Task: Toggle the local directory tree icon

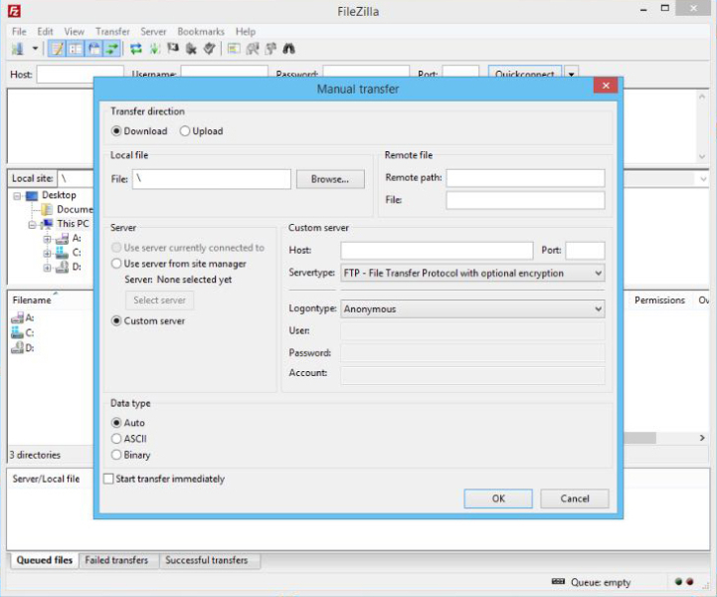Action: pyautogui.click(x=74, y=48)
